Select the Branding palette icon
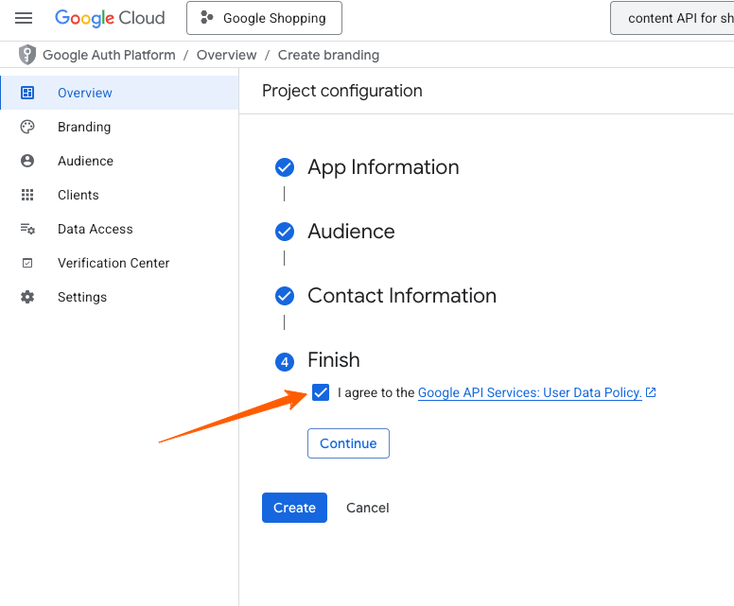734x606 pixels. [x=27, y=127]
